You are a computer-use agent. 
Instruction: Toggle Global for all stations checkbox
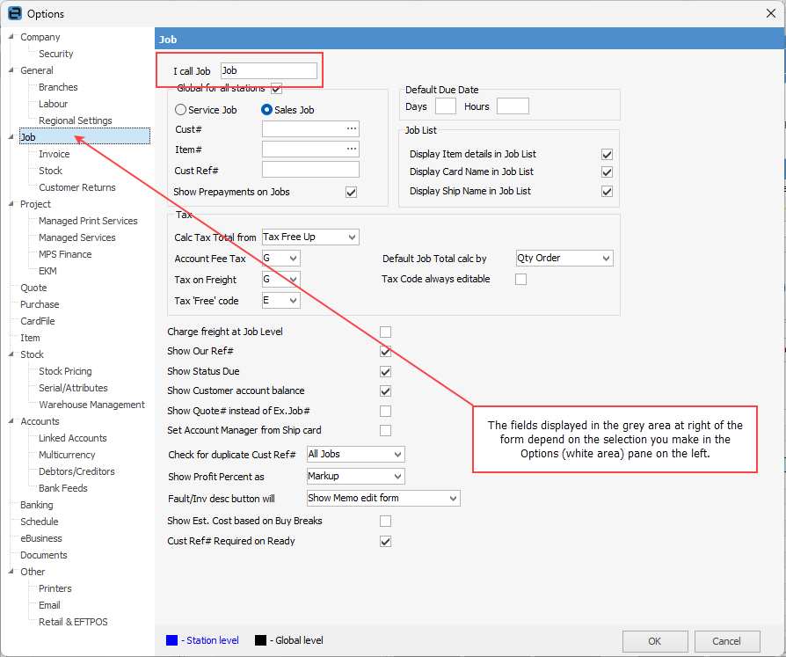(x=277, y=89)
